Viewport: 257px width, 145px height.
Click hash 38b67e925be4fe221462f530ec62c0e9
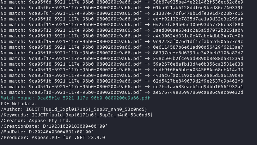[198, 2]
